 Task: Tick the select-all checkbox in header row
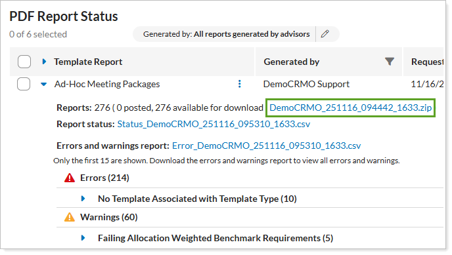click(24, 62)
